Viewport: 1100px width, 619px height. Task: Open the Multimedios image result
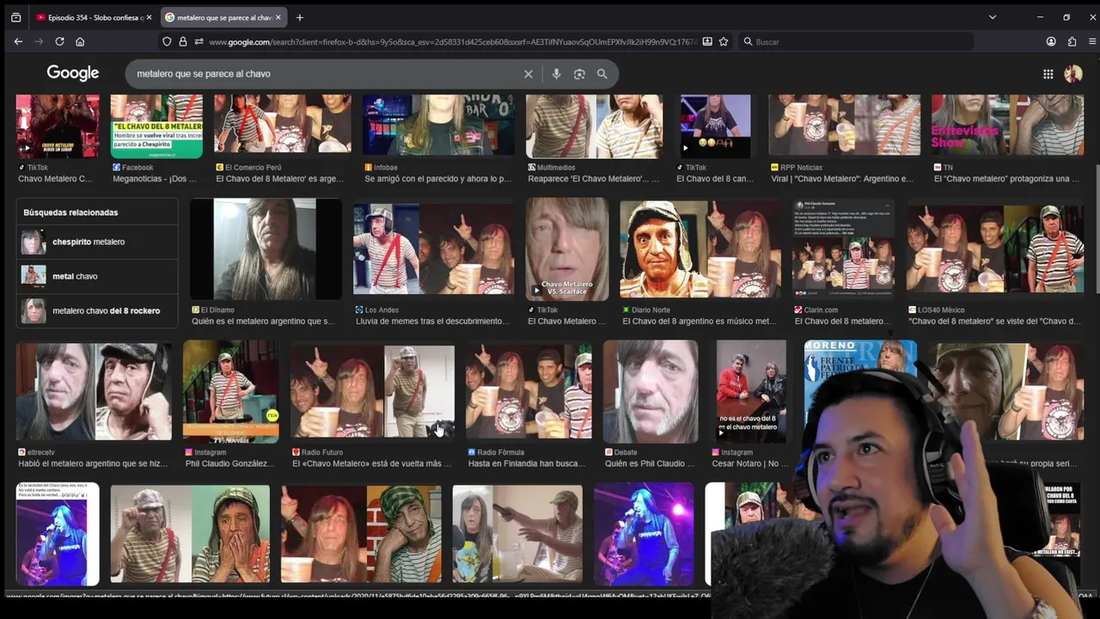click(594, 126)
